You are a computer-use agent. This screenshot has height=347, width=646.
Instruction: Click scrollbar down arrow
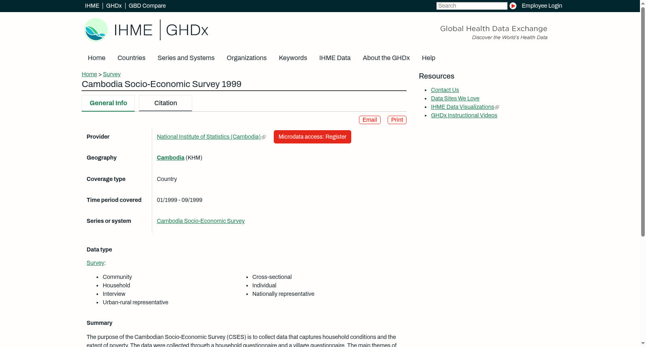point(643,344)
